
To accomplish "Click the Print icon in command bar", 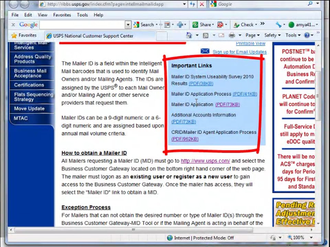I will click(x=232, y=35).
